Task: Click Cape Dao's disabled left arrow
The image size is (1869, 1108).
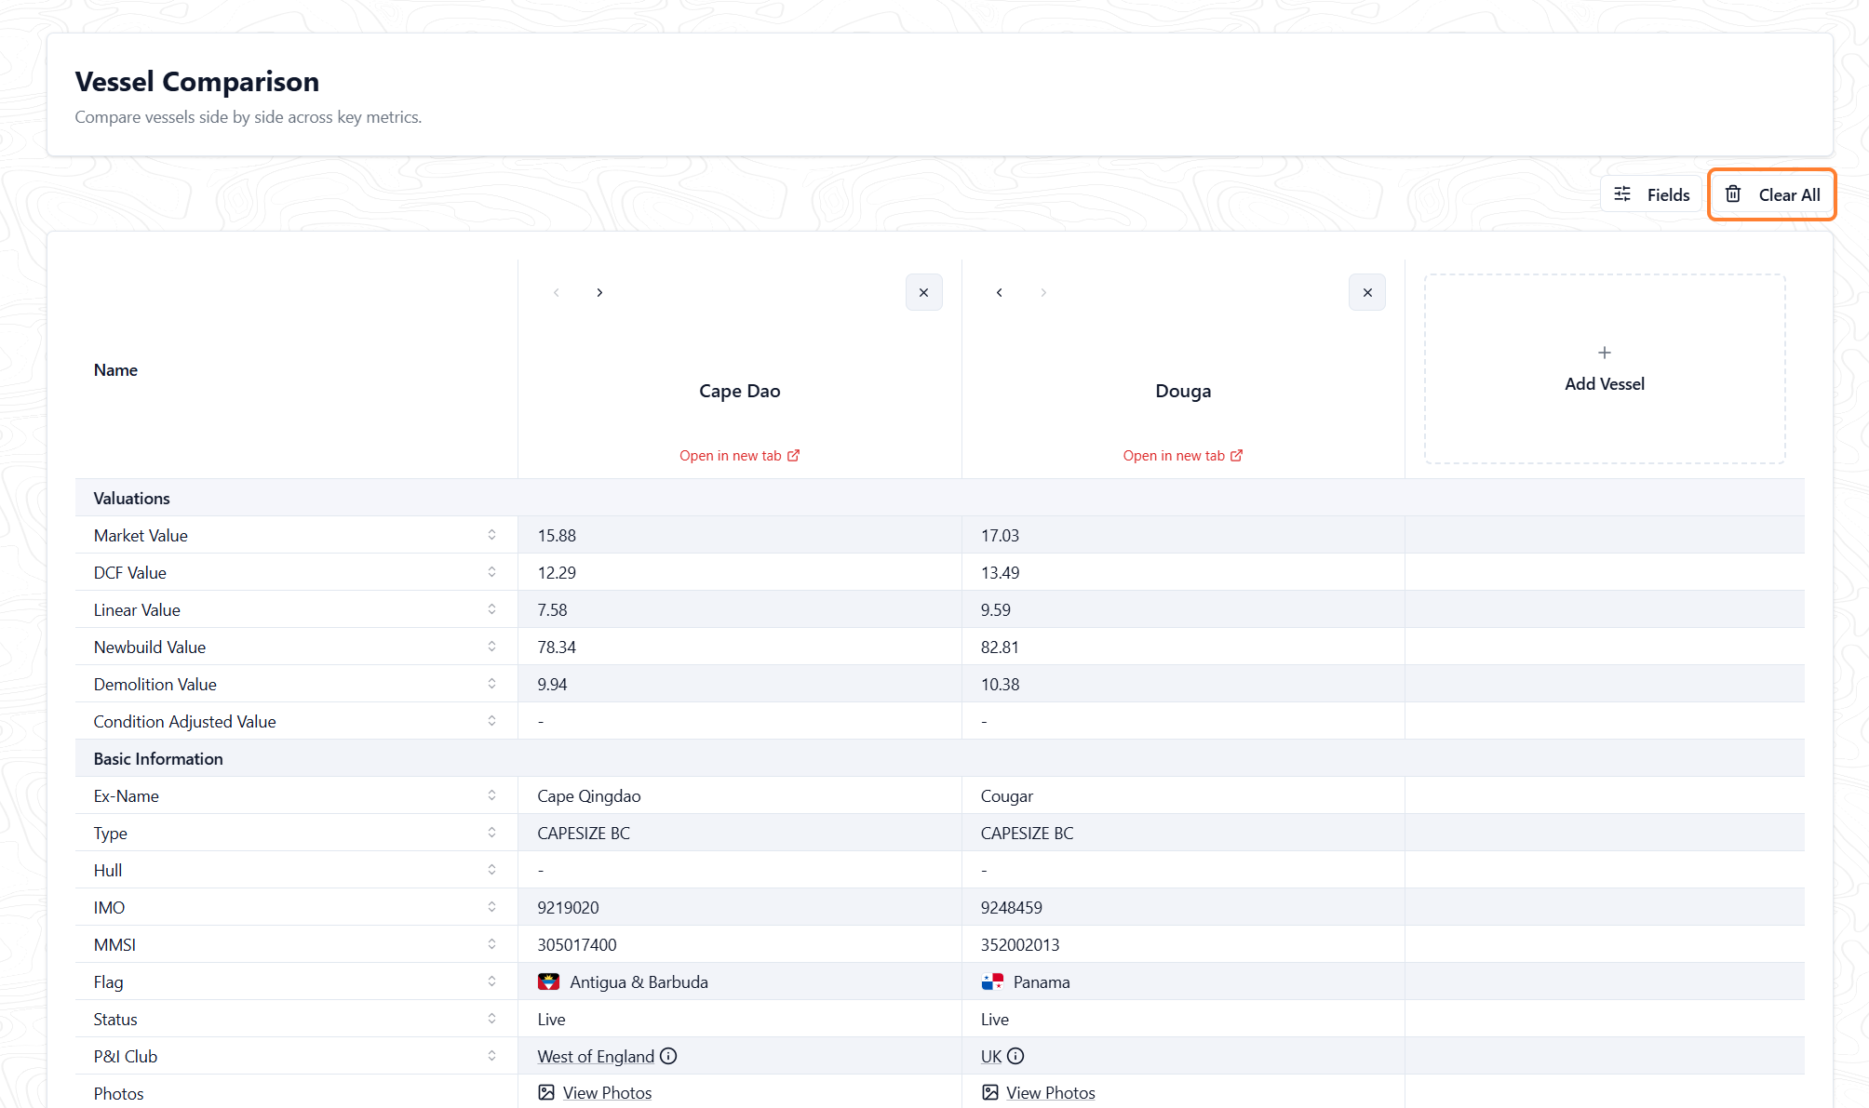Action: [556, 292]
